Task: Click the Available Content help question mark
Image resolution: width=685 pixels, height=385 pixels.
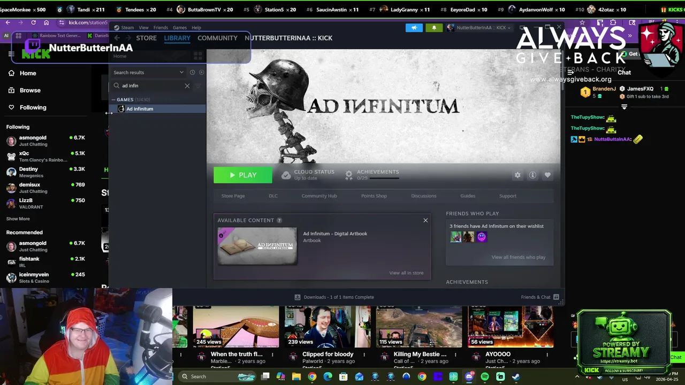Action: pyautogui.click(x=279, y=220)
